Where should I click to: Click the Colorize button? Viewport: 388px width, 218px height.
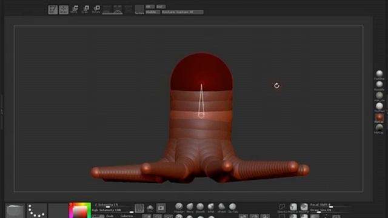pos(127,216)
